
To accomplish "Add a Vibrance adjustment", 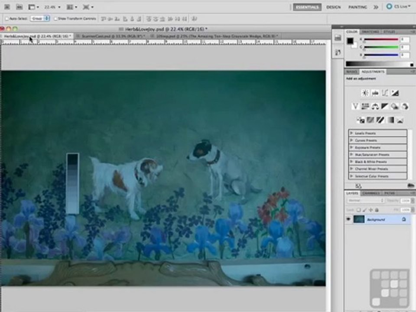I will pyautogui.click(x=355, y=107).
